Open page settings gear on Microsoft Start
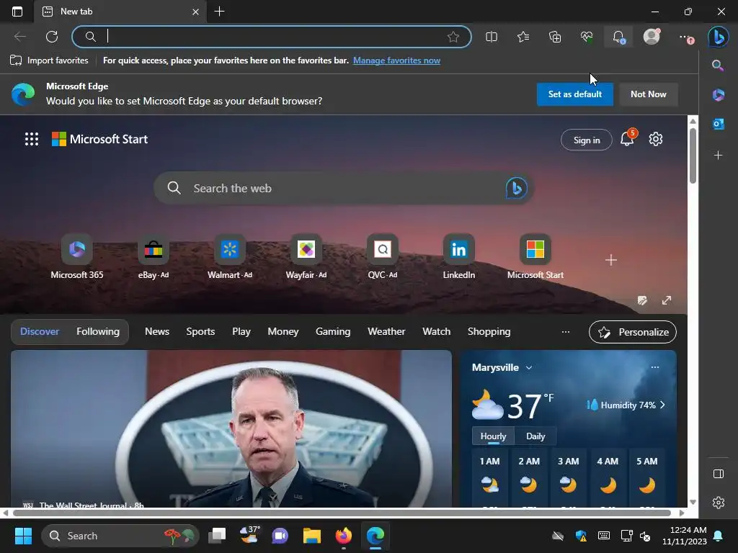Viewport: 738px width, 553px height. (x=656, y=139)
